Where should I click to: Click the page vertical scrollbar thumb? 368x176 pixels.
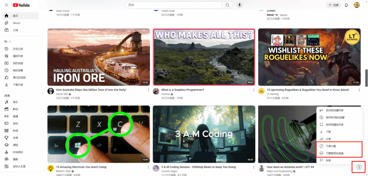[366, 78]
